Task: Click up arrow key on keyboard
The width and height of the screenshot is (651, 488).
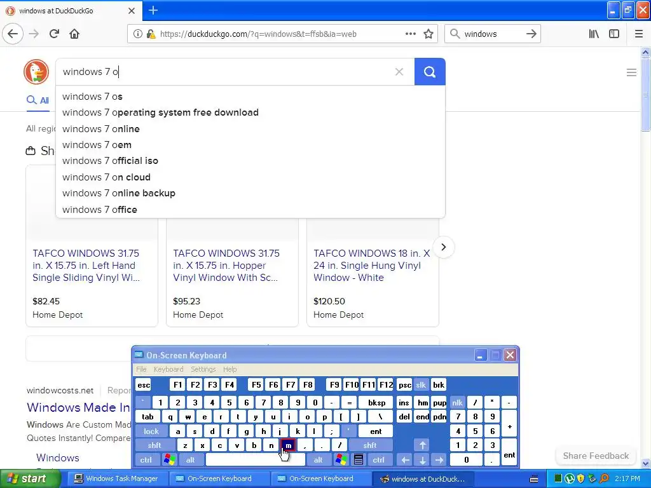Action: click(422, 445)
